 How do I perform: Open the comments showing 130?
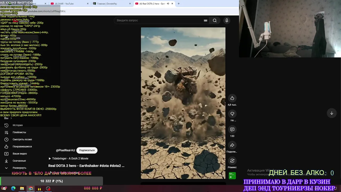click(232, 129)
